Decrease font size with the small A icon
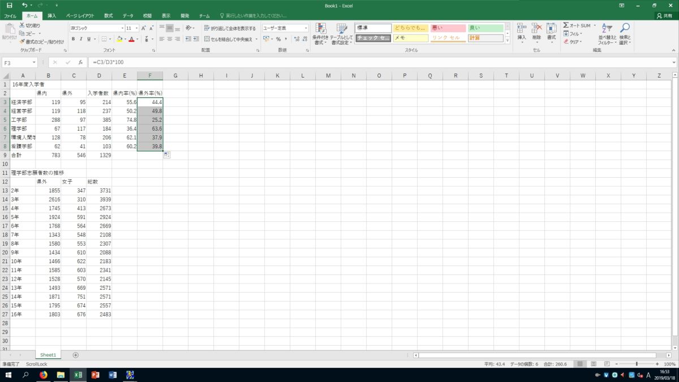 pyautogui.click(x=152, y=28)
